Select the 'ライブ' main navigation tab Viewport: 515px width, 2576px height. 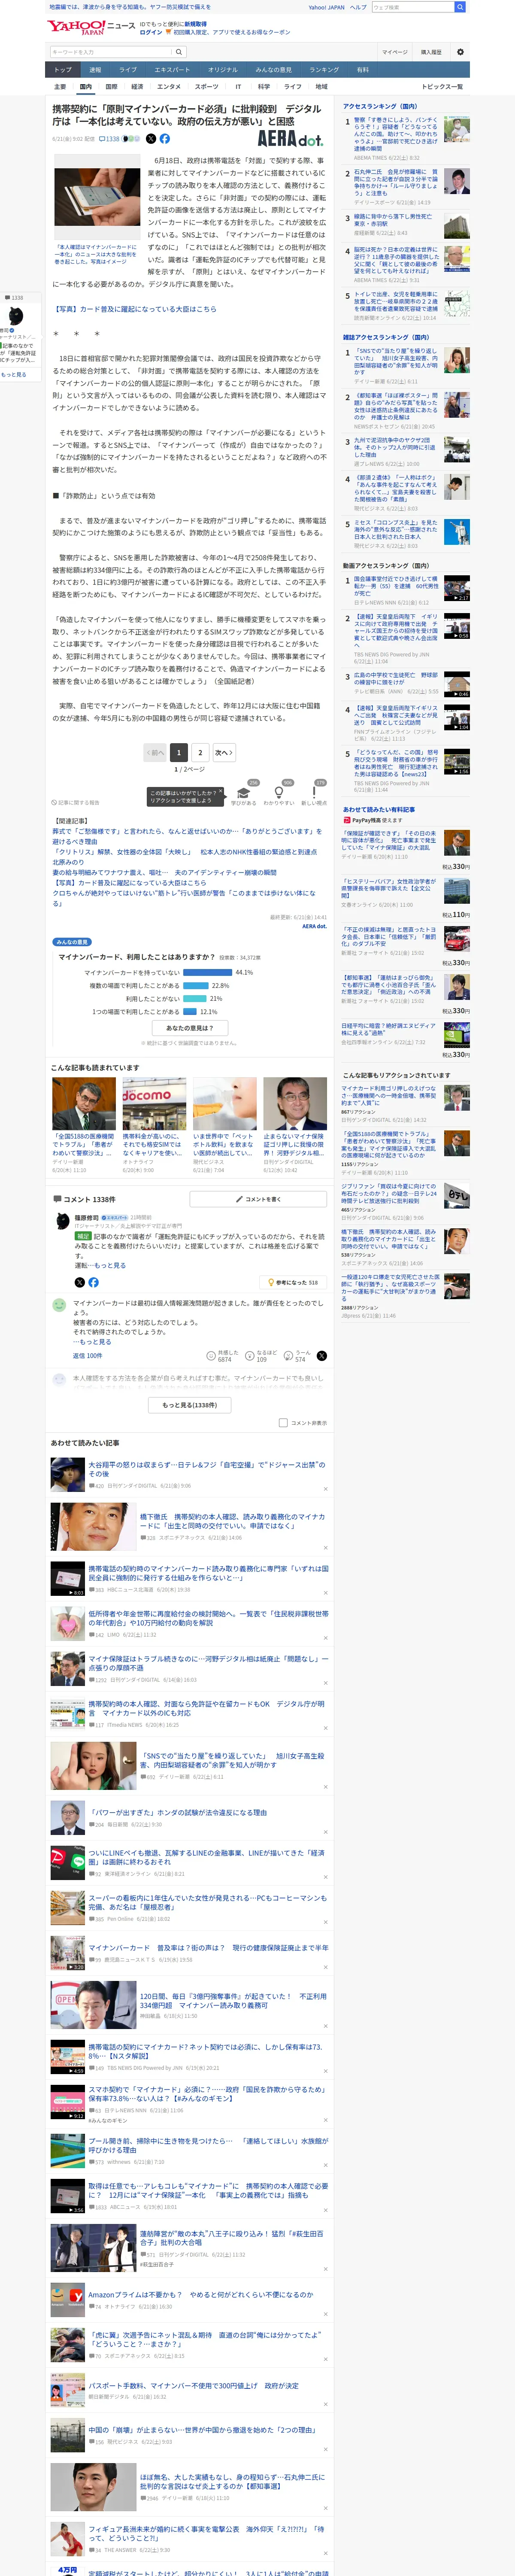point(128,70)
